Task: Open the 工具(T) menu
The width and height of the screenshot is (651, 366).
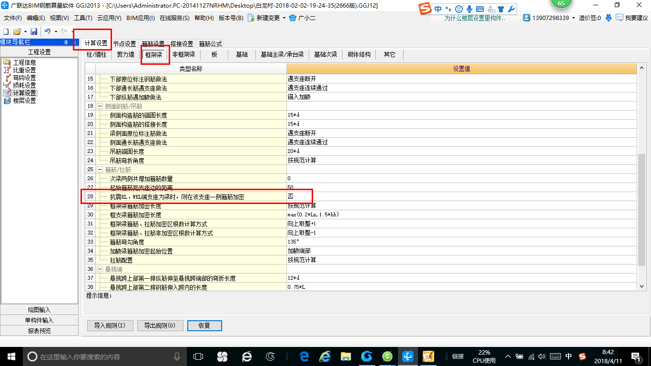Action: (x=83, y=18)
